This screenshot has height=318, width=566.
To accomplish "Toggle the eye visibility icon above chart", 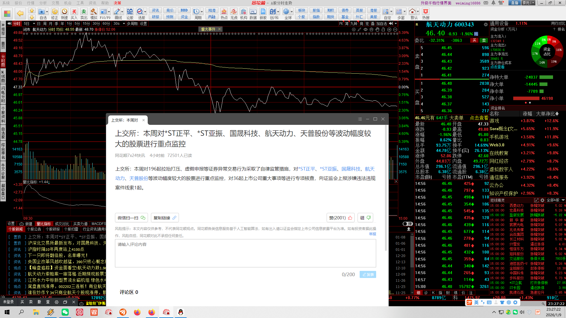I will tap(366, 29).
